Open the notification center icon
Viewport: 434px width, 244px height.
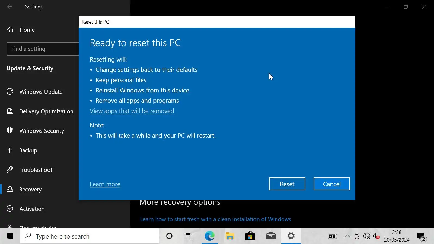pos(422,237)
